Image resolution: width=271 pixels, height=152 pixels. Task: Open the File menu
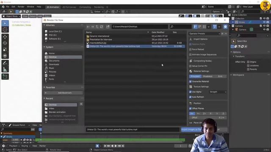coord(8,7)
